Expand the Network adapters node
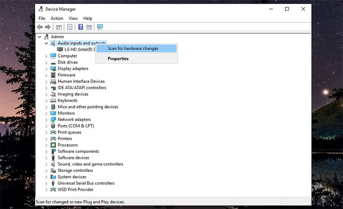The width and height of the screenshot is (343, 209). (x=46, y=120)
